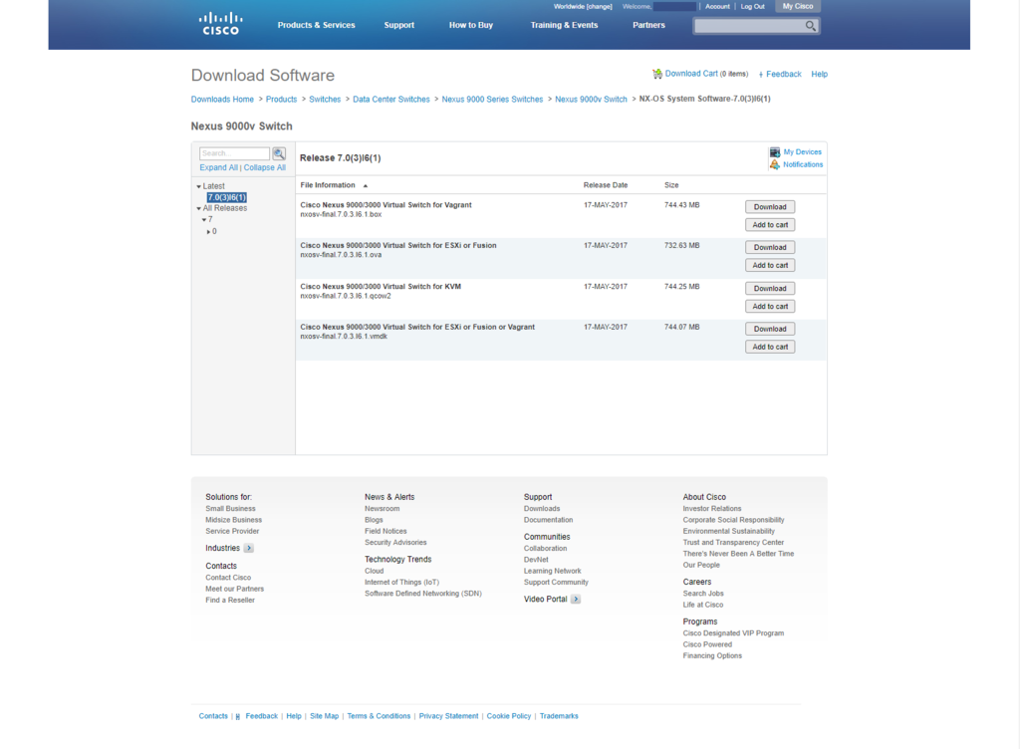Click Expand All link

[x=218, y=167]
